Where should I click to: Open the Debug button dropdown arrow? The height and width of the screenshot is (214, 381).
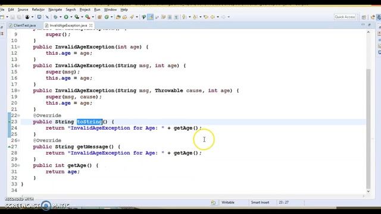61,17
